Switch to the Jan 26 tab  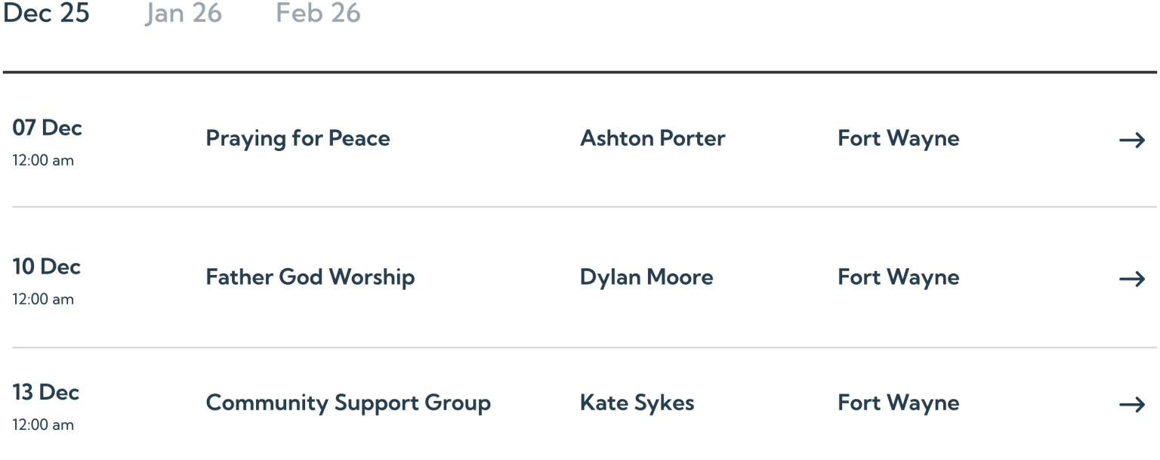(x=184, y=14)
